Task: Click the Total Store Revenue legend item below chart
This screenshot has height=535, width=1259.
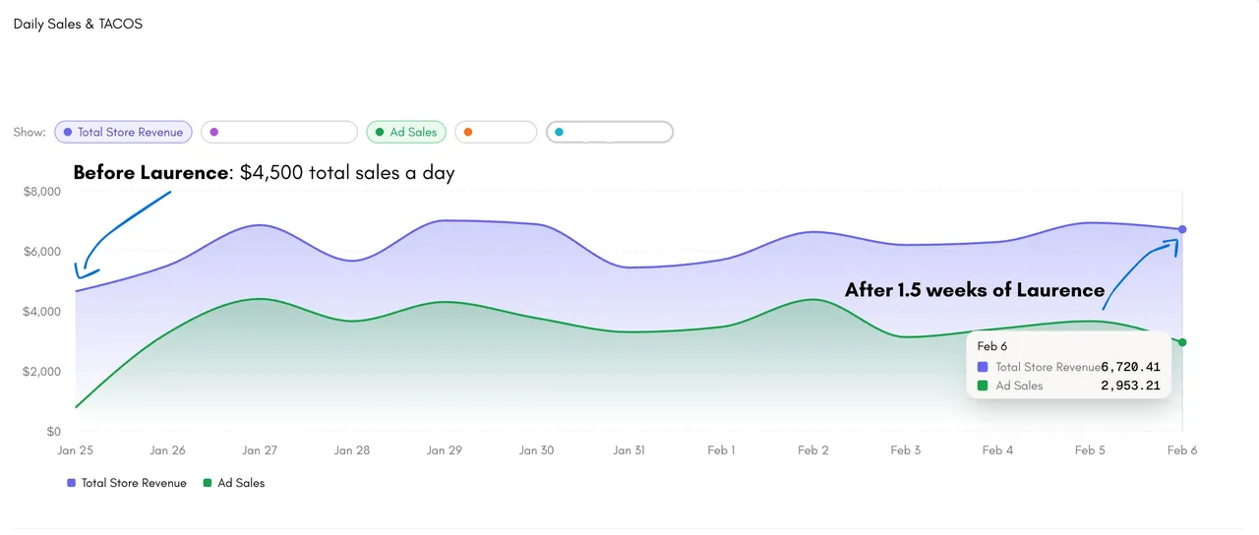Action: pyautogui.click(x=127, y=483)
